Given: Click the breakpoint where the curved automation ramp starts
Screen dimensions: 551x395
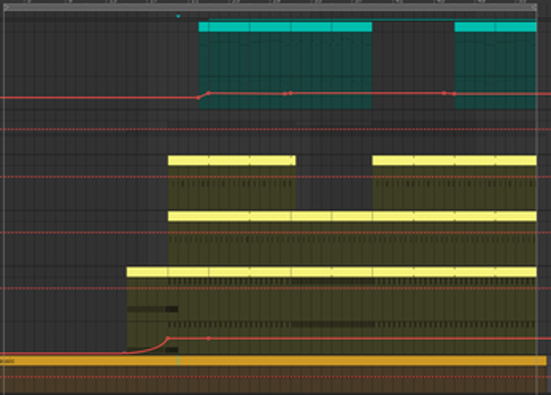Looking at the screenshot, I should pos(124,353).
